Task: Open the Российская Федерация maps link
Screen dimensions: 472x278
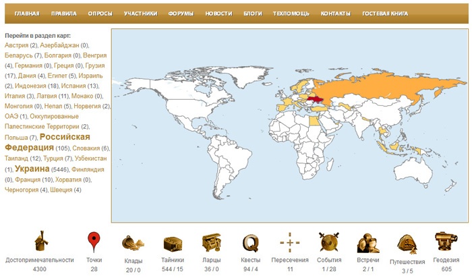Action: (47, 142)
